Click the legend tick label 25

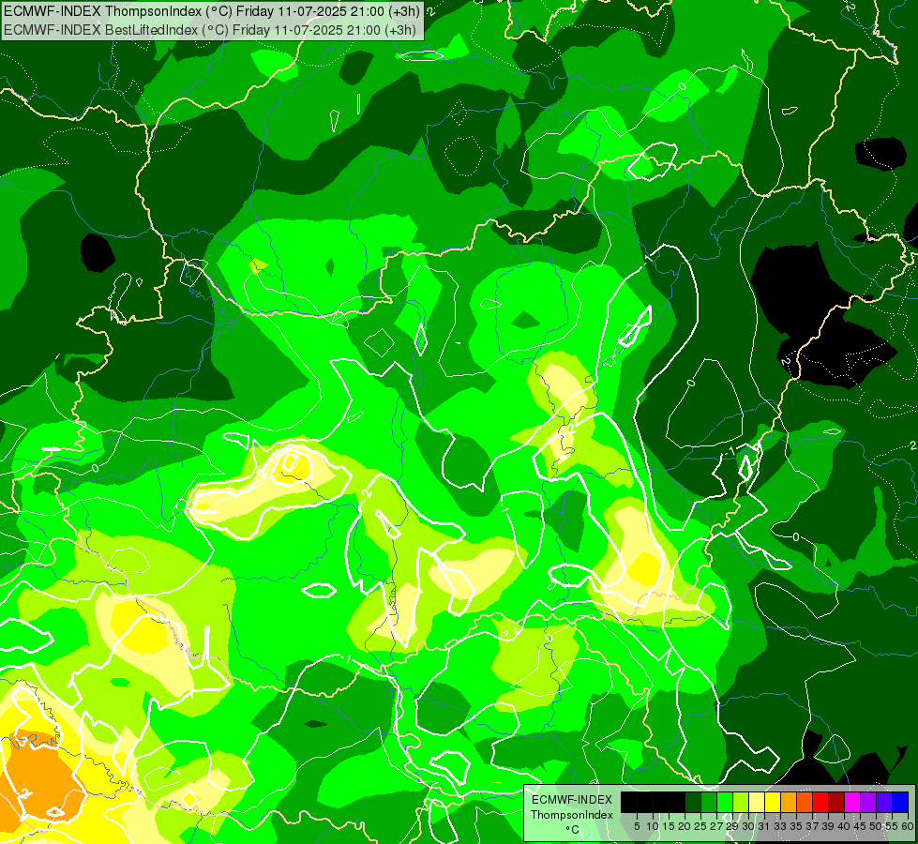tap(700, 826)
